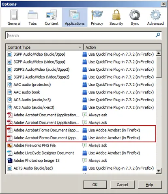168x194 pixels.
Task: Click Always ask icon for Adobe Photoshop Image 13
Action: 85,161
